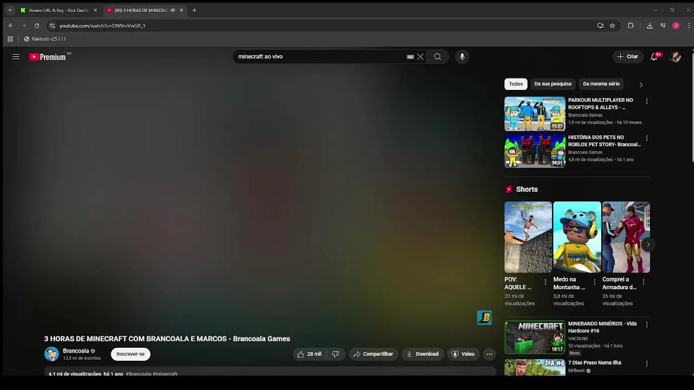Viewport: 694px width, 390px height.
Task: Open YouTube account avatar menu
Action: 675,56
